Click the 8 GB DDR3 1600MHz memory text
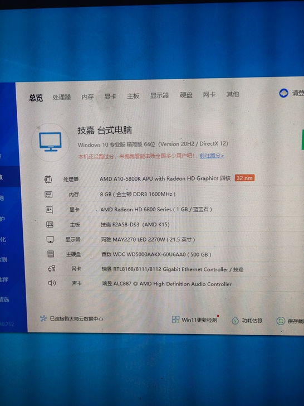Screen dimensions: 304x406 click(x=138, y=194)
